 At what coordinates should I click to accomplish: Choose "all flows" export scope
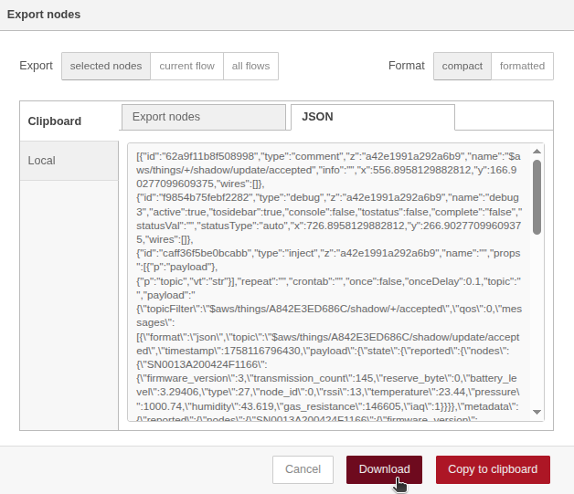pyautogui.click(x=250, y=66)
